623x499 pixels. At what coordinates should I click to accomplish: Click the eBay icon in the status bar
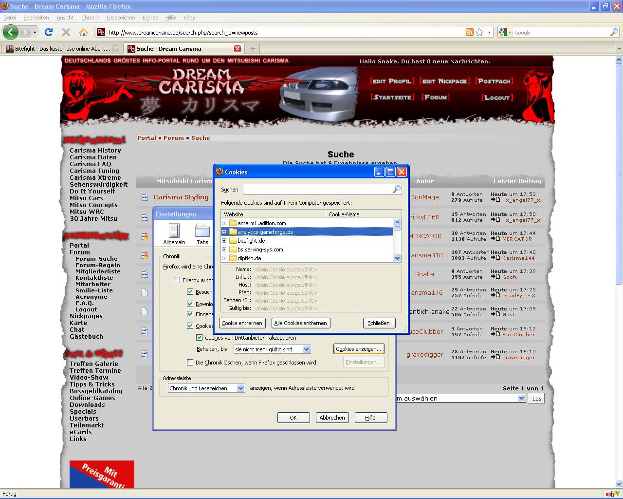(613, 494)
